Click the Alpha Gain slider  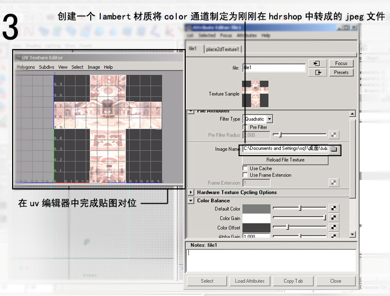(299, 235)
